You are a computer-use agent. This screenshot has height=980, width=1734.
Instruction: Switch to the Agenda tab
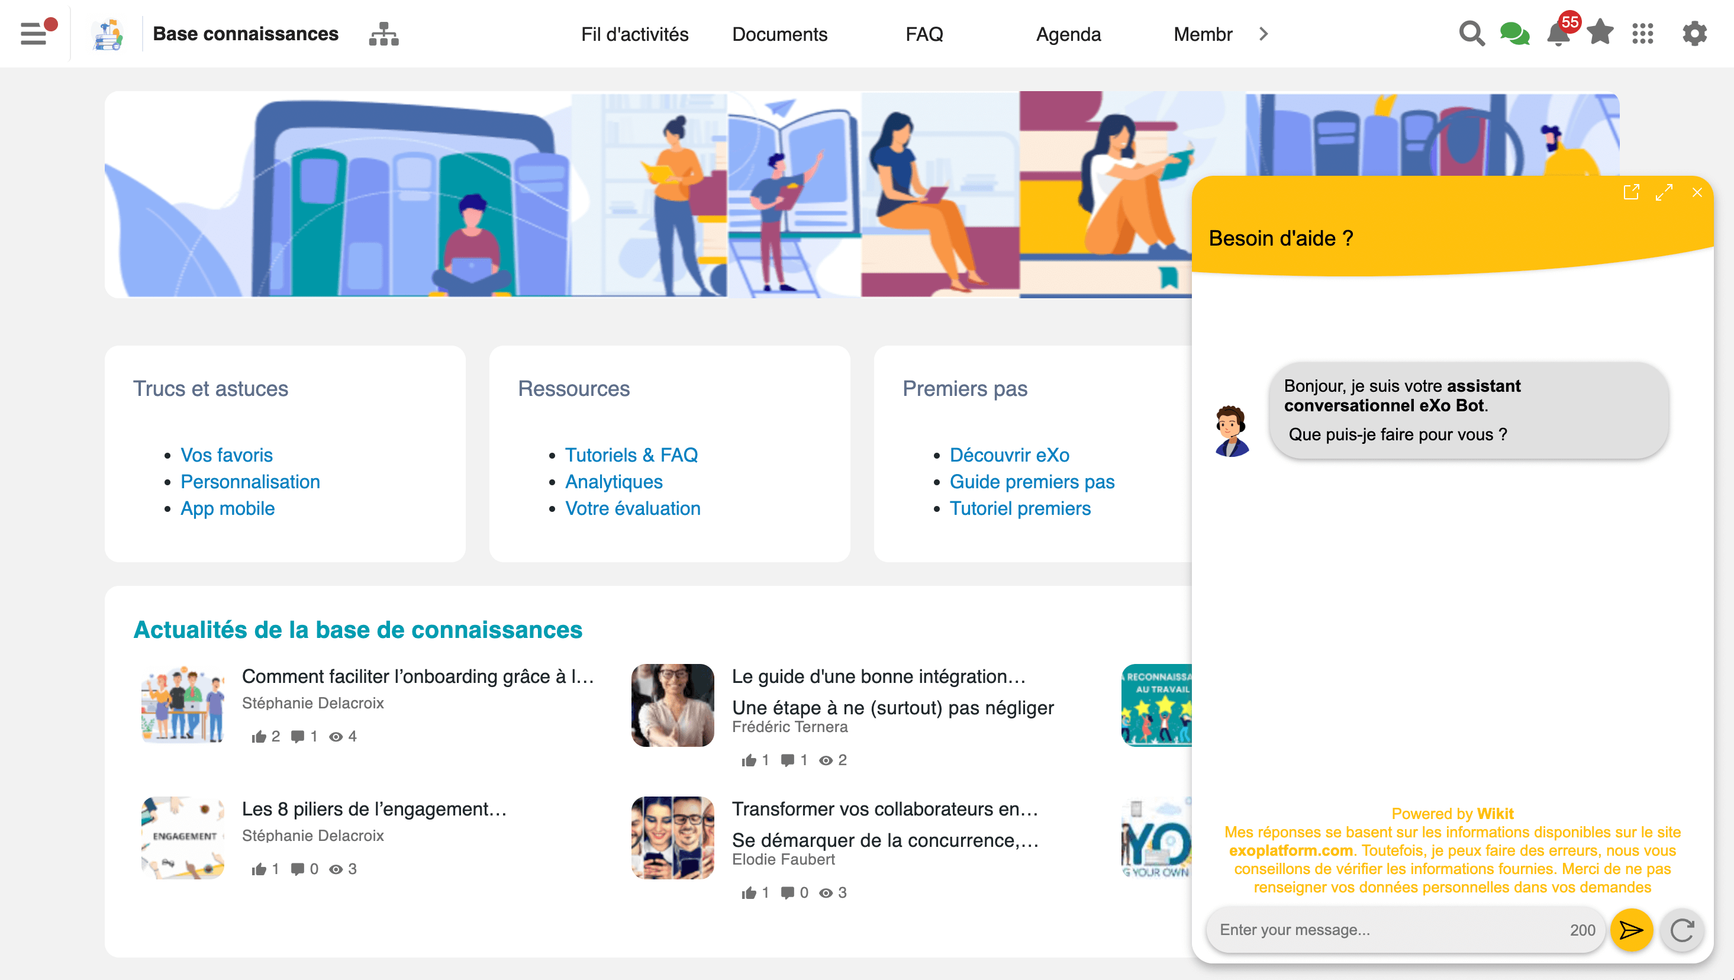pyautogui.click(x=1068, y=34)
